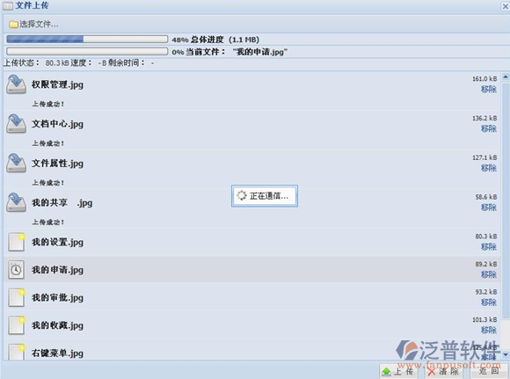Click the file list scrollbar up arrow

pyautogui.click(x=506, y=77)
